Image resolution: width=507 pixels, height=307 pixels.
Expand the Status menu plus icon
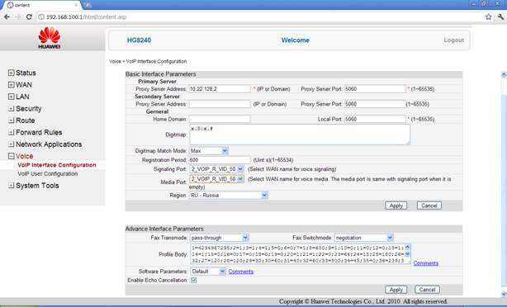pyautogui.click(x=12, y=73)
